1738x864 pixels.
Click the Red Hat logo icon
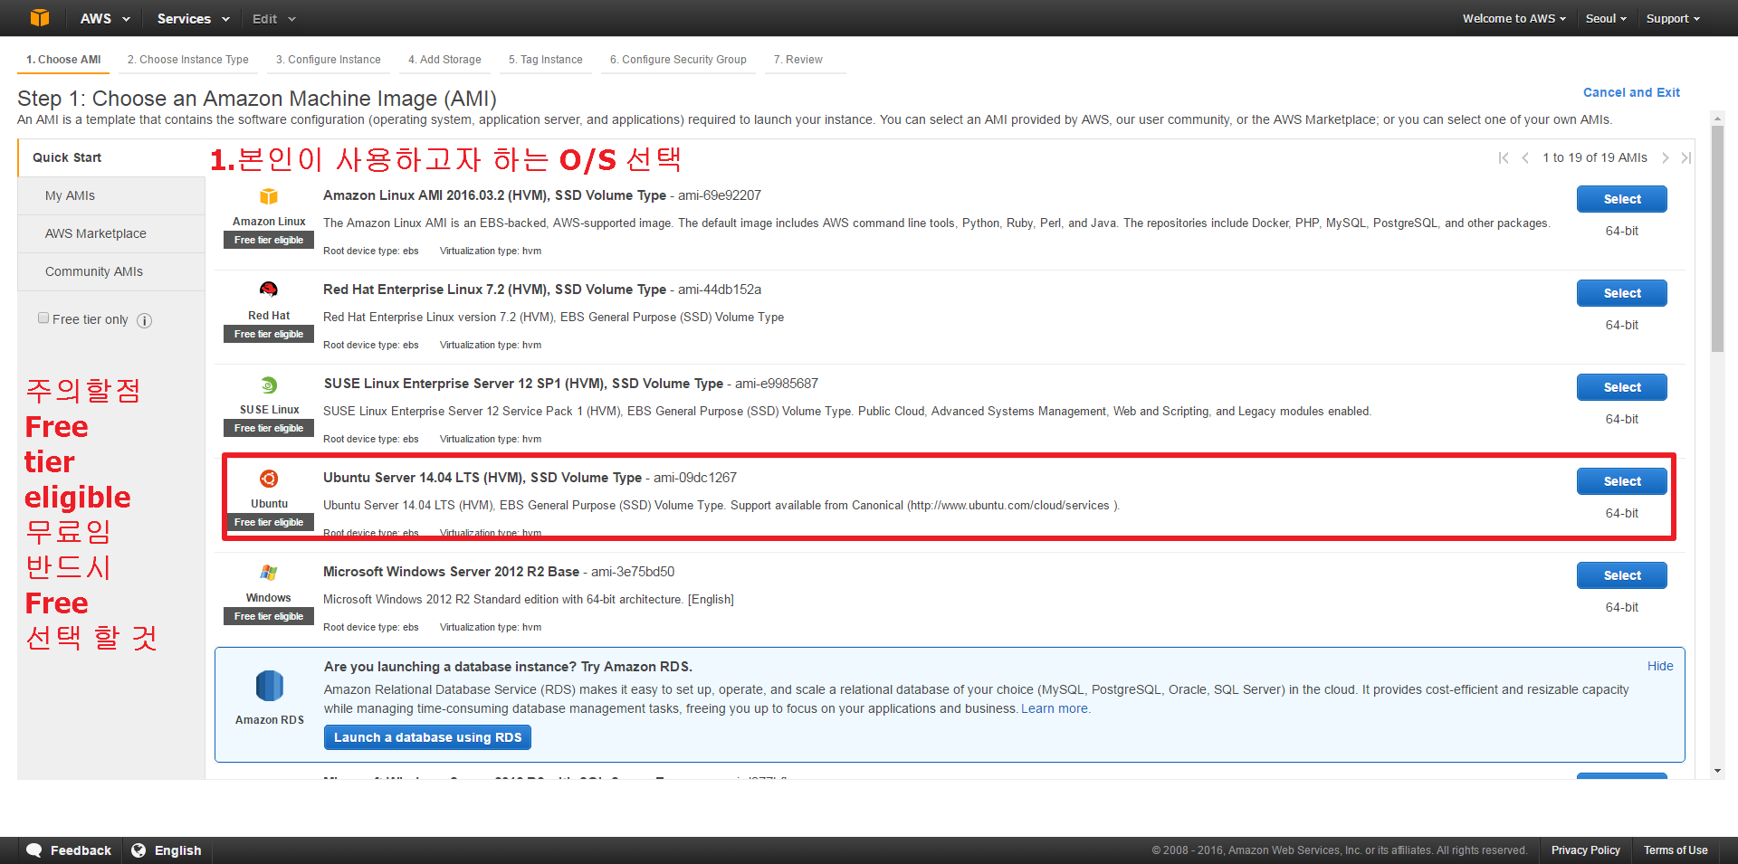pos(269,290)
